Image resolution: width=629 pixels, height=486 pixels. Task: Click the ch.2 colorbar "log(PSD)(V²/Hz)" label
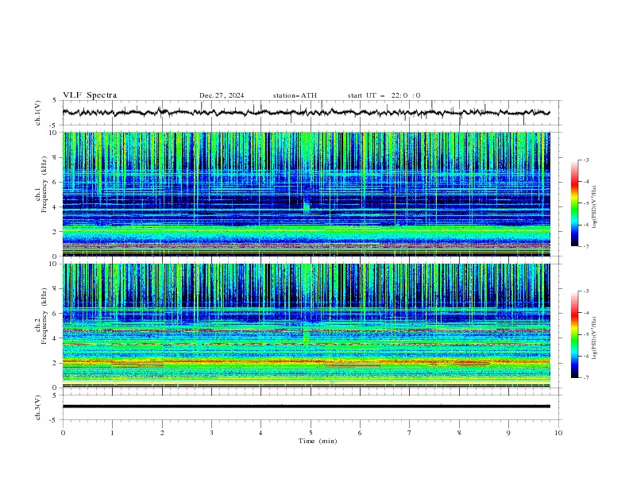point(595,338)
